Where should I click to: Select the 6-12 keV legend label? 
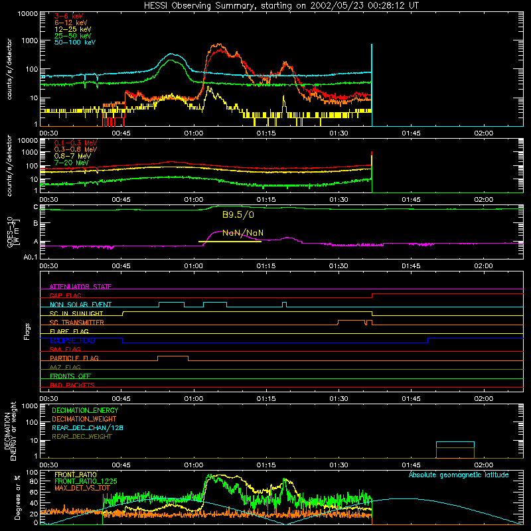(71, 23)
